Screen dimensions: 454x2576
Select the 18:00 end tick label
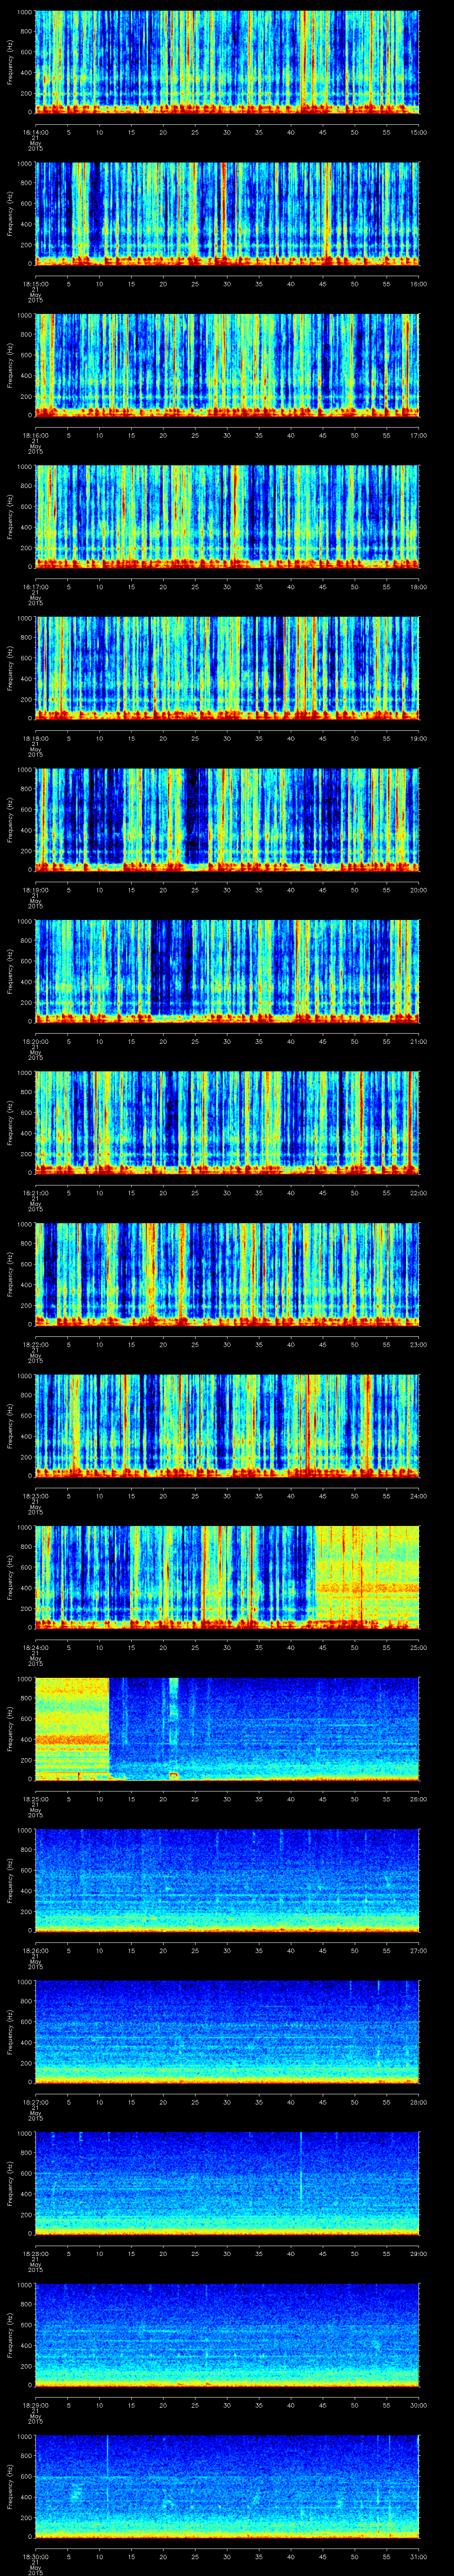[419, 587]
